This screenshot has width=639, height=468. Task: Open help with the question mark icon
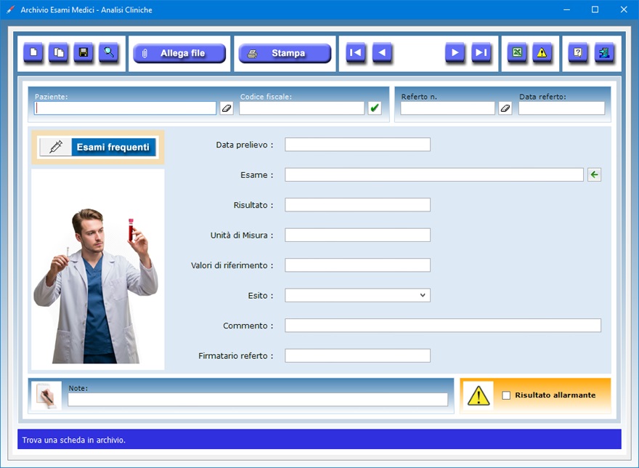[x=578, y=53]
